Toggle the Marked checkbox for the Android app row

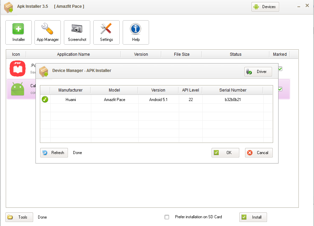[280, 89]
